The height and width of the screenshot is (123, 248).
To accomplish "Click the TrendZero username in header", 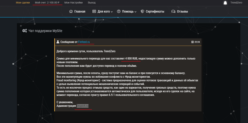I will [236, 3].
